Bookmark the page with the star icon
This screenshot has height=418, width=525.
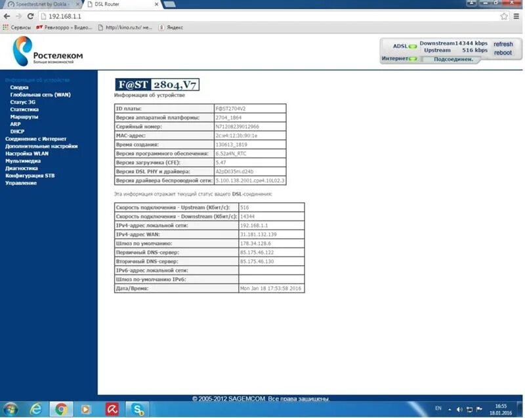click(x=504, y=16)
